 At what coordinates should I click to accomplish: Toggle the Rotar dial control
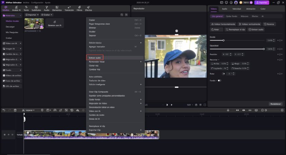coord(224,74)
